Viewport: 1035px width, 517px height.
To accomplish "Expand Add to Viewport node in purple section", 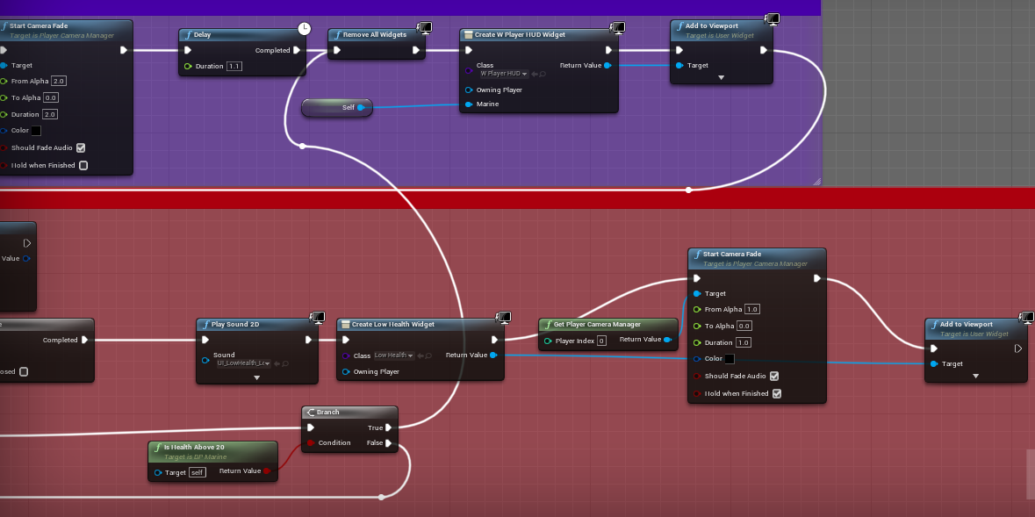I will [x=721, y=78].
